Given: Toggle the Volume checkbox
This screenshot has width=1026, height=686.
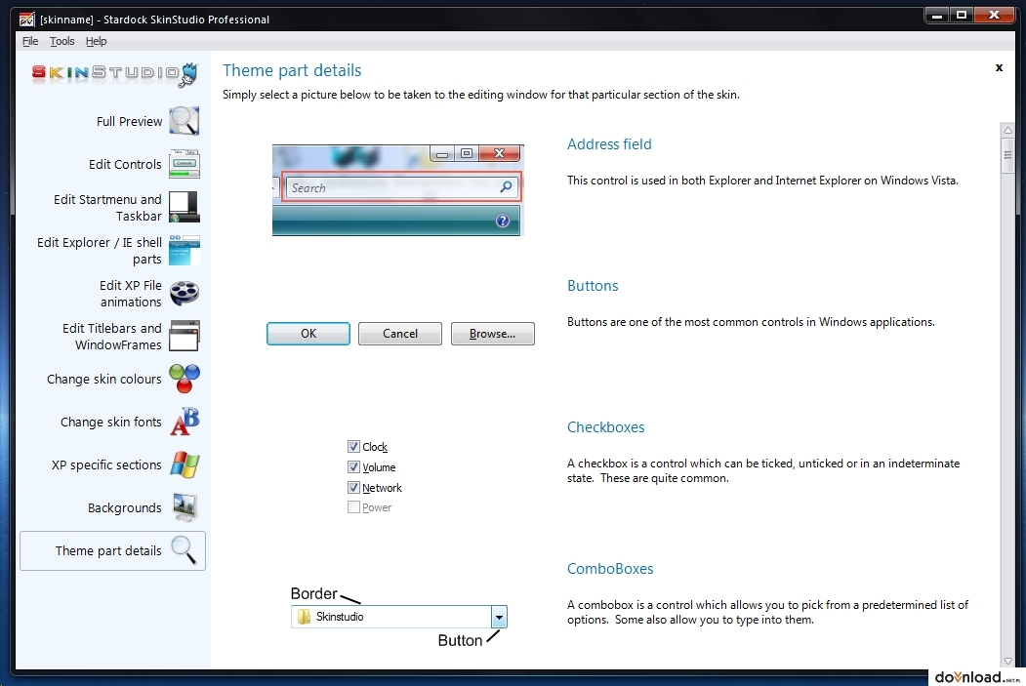Looking at the screenshot, I should pyautogui.click(x=353, y=466).
